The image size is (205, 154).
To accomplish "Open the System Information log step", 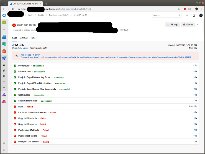I will point(106,101).
